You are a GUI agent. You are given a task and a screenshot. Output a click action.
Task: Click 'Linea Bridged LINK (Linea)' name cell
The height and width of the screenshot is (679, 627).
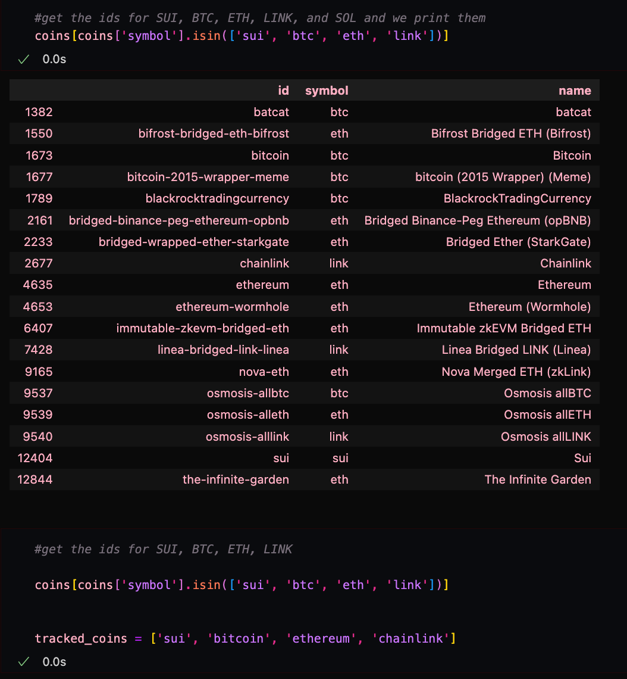(516, 350)
